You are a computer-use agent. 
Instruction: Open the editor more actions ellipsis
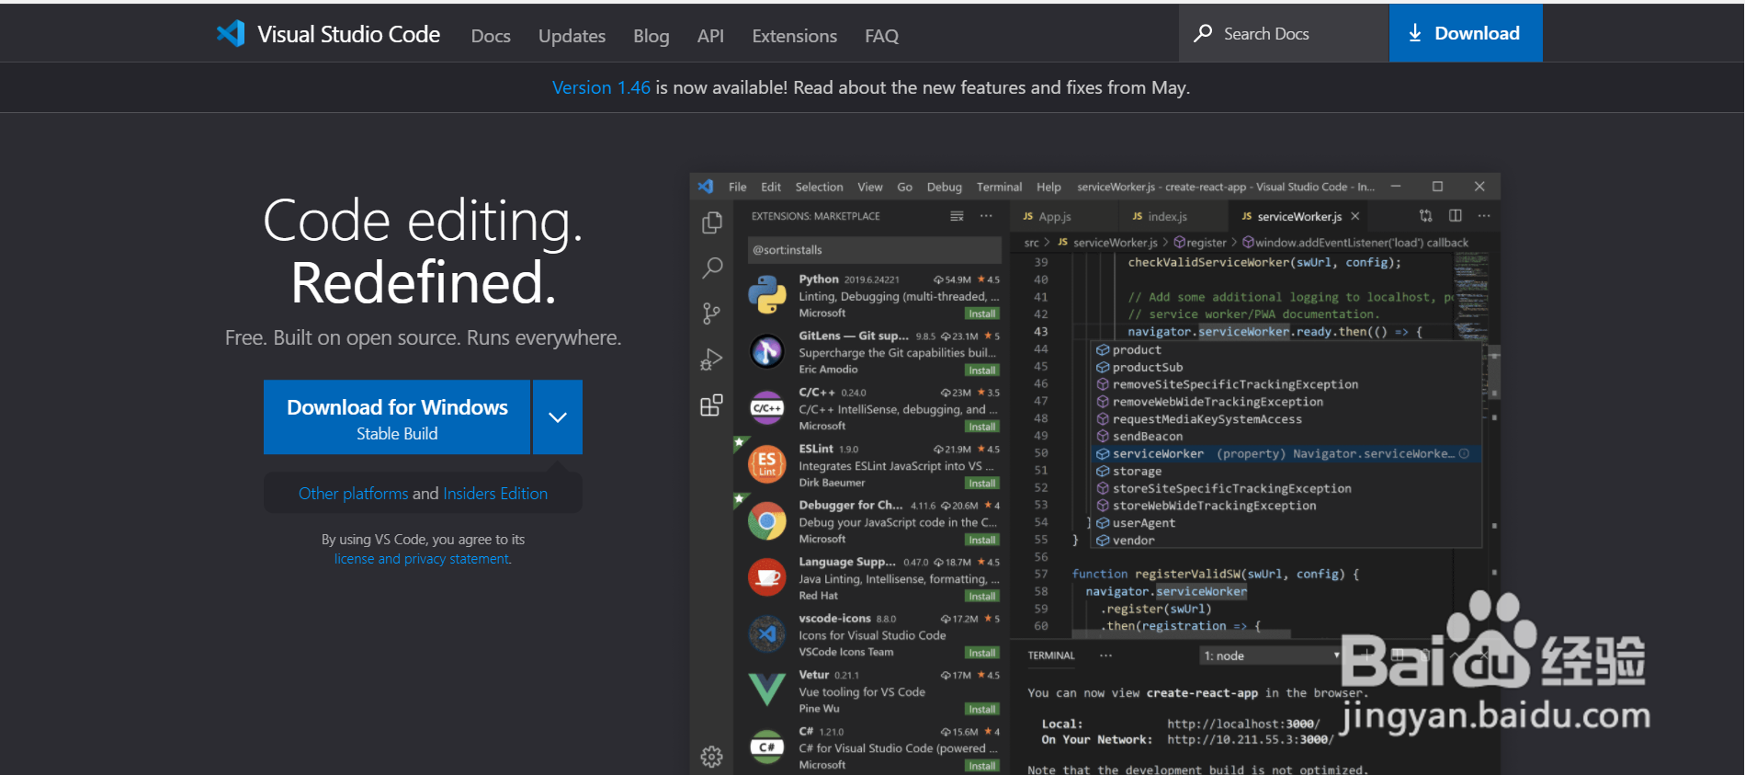click(x=1484, y=216)
